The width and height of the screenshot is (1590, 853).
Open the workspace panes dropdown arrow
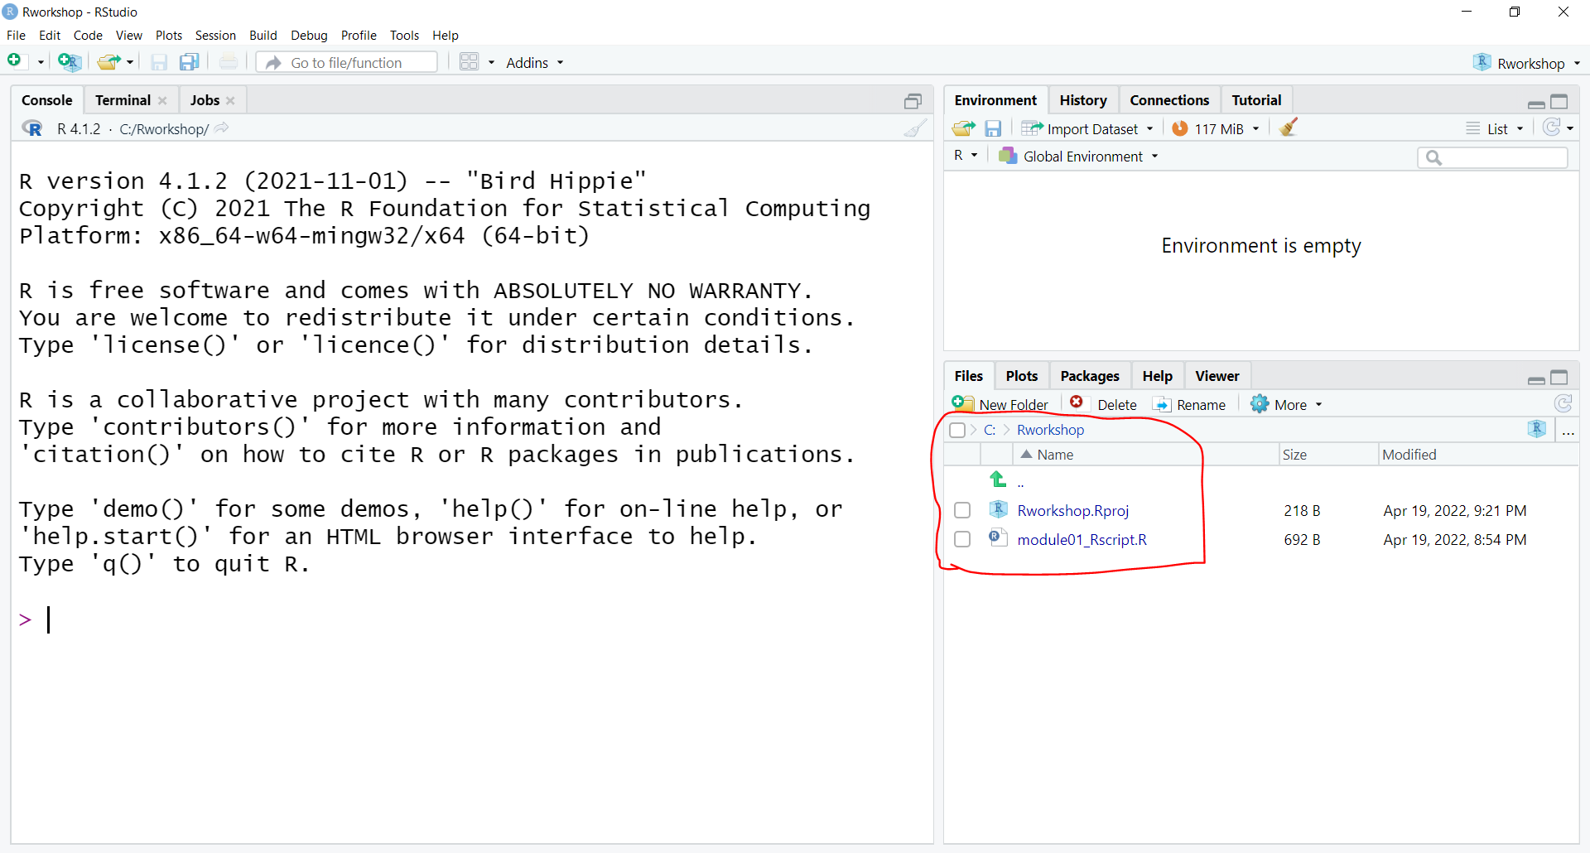pos(491,62)
